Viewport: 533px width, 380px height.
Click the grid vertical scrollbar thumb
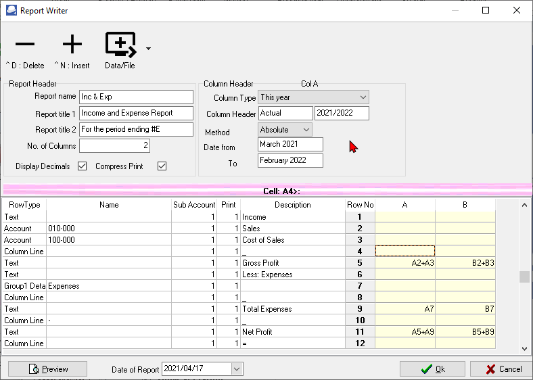coord(524,277)
